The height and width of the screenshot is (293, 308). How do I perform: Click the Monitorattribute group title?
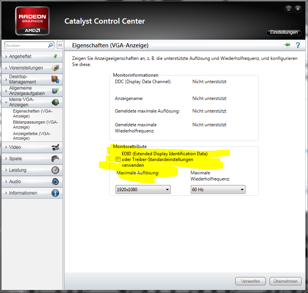(x=130, y=146)
